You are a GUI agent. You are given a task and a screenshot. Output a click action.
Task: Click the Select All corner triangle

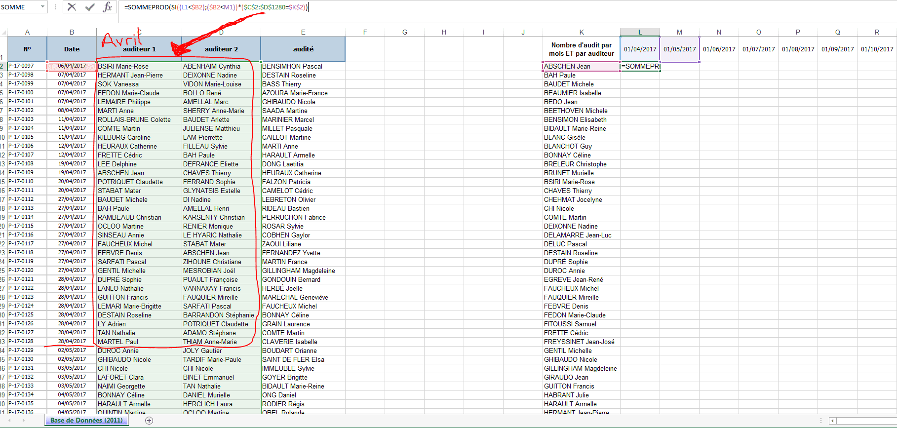tap(4, 33)
